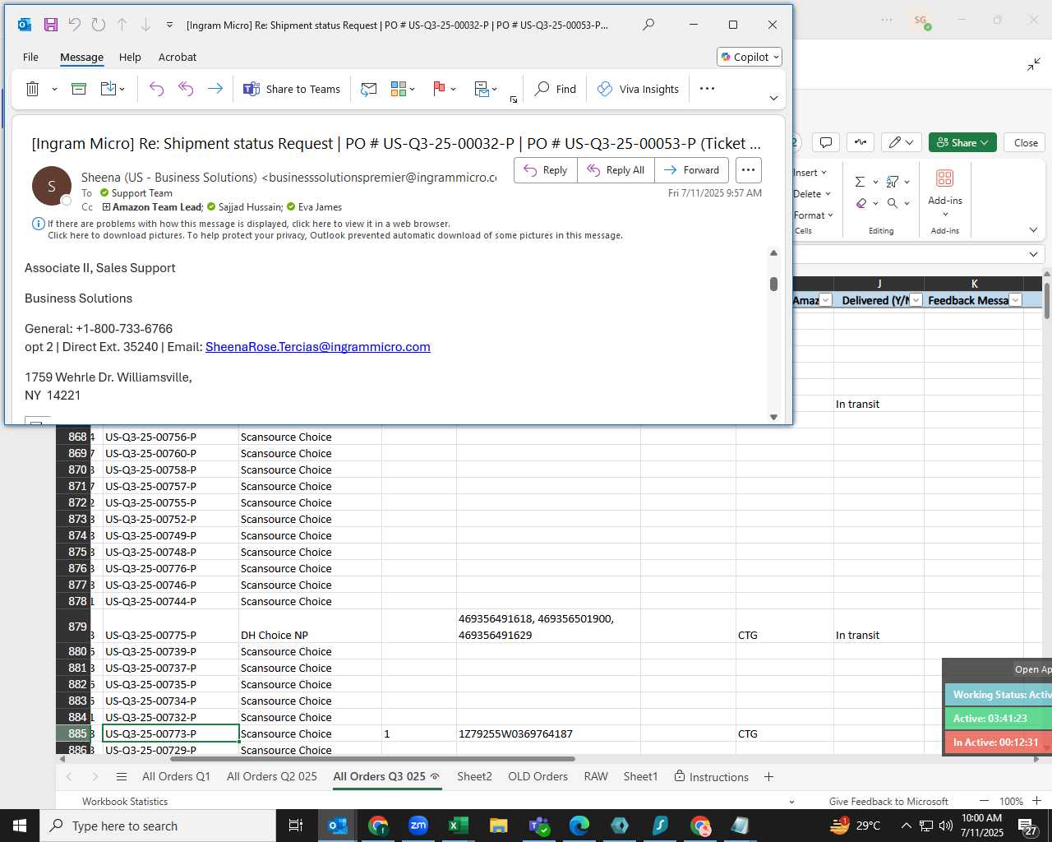
Task: Search within the message window title bar
Action: click(x=648, y=25)
